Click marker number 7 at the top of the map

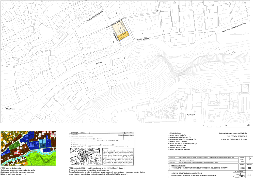point(157,11)
